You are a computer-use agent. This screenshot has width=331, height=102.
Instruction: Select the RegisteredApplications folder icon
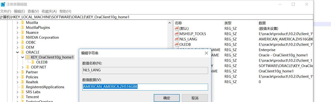coord(22,87)
